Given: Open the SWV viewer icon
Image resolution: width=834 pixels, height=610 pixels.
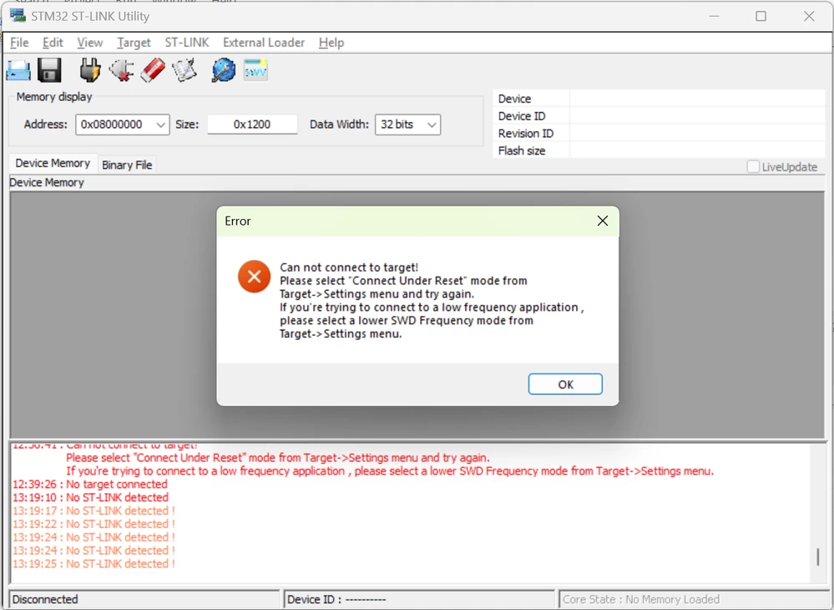Looking at the screenshot, I should tap(255, 70).
